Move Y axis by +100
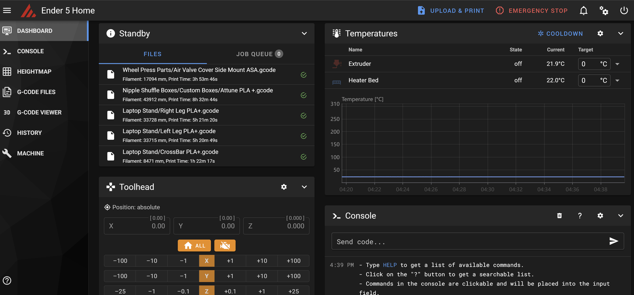Image resolution: width=634 pixels, height=295 pixels. pos(294,276)
